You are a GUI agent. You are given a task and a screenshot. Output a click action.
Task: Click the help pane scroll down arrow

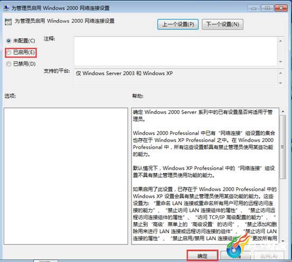282,241
